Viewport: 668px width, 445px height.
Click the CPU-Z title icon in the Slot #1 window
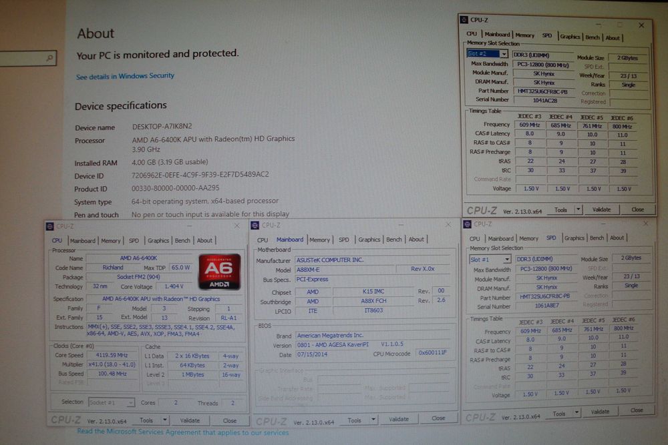pos(468,224)
